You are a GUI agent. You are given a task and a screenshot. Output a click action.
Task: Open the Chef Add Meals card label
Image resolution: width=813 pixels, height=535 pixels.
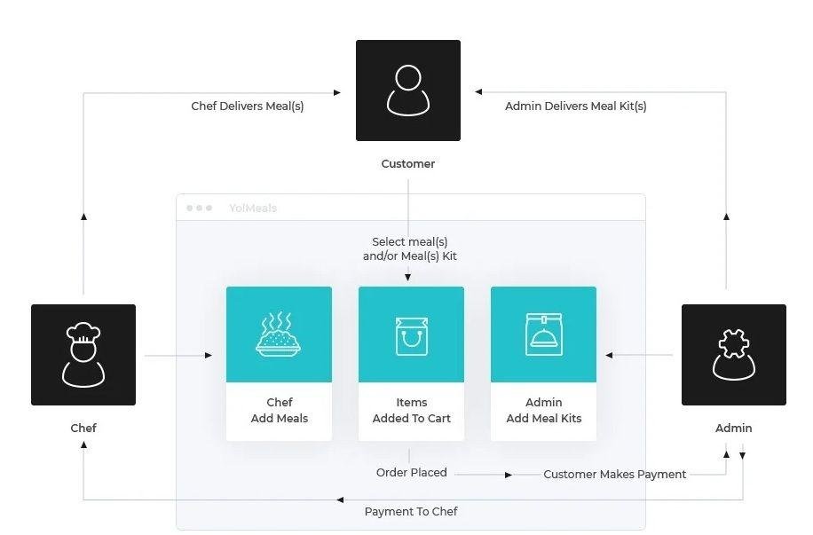(279, 410)
